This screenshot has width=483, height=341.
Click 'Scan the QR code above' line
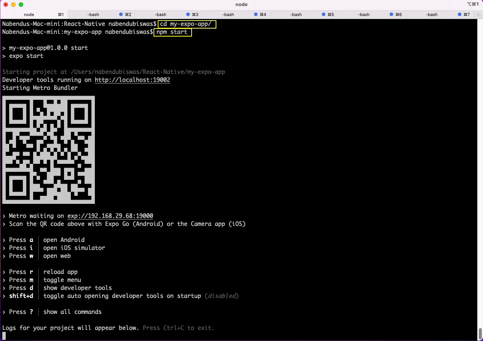pos(124,224)
